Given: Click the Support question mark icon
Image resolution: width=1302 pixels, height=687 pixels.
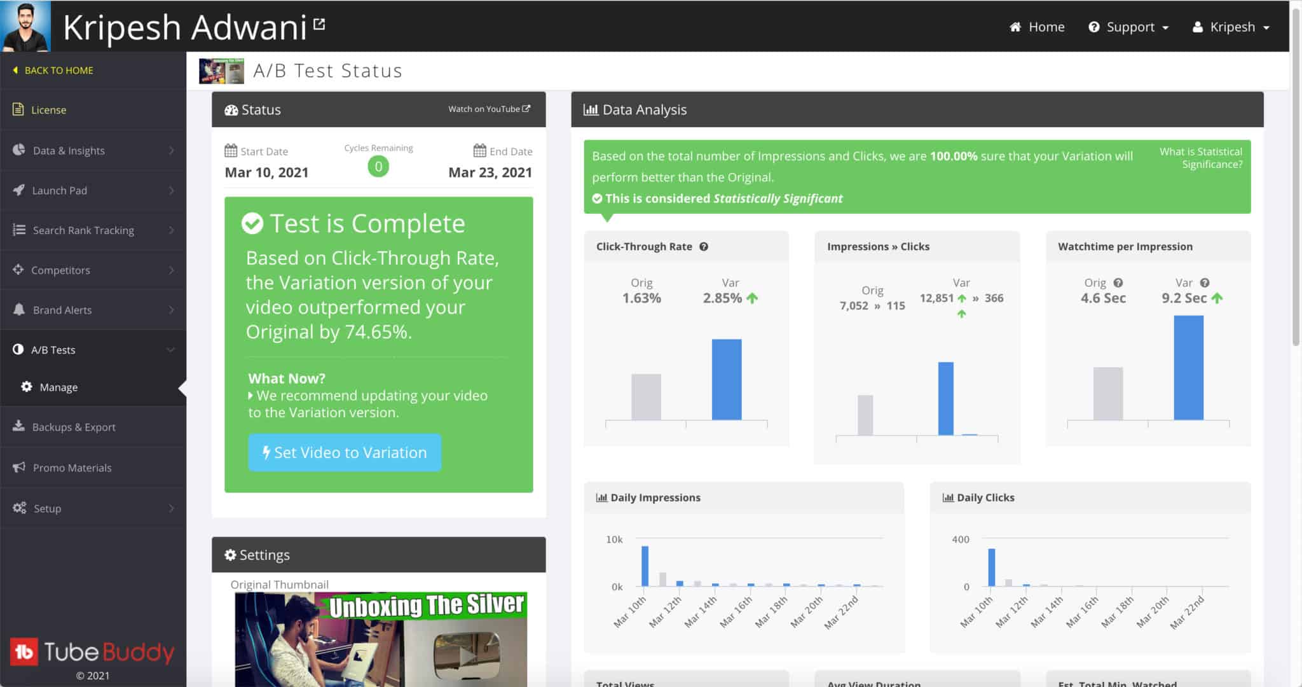Looking at the screenshot, I should click(1093, 27).
